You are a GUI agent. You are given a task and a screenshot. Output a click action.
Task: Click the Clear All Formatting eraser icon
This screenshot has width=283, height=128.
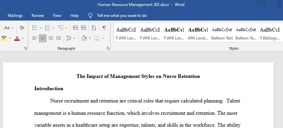(22, 28)
